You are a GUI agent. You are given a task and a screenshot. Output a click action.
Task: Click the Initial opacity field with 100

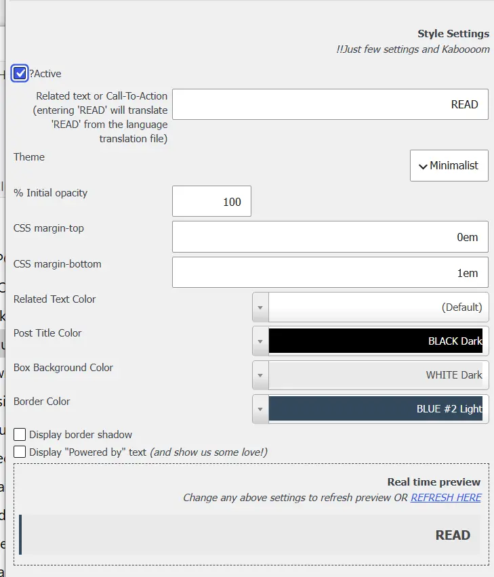click(x=211, y=201)
